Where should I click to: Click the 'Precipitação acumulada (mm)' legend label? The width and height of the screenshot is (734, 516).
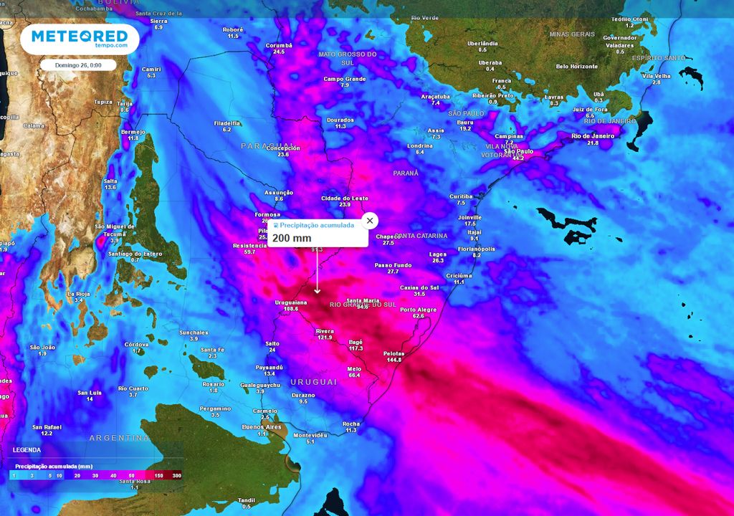[x=54, y=466]
